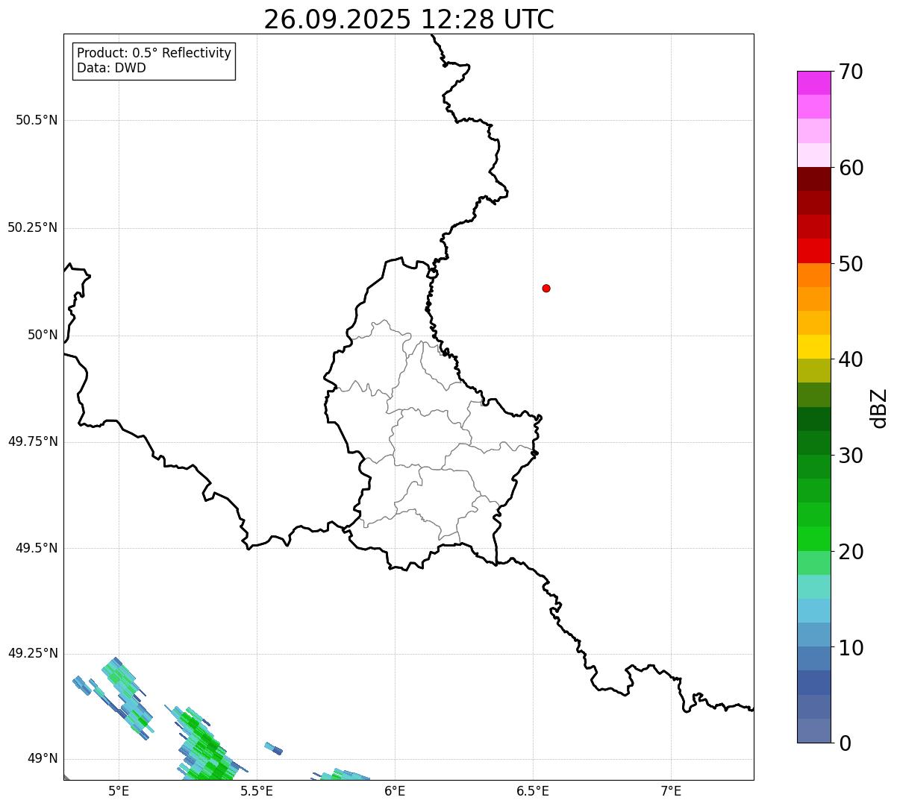Screen dimensions: 897x806
Task: Pick the pale pink swatch just above 60 dBZ
Action: [813, 155]
